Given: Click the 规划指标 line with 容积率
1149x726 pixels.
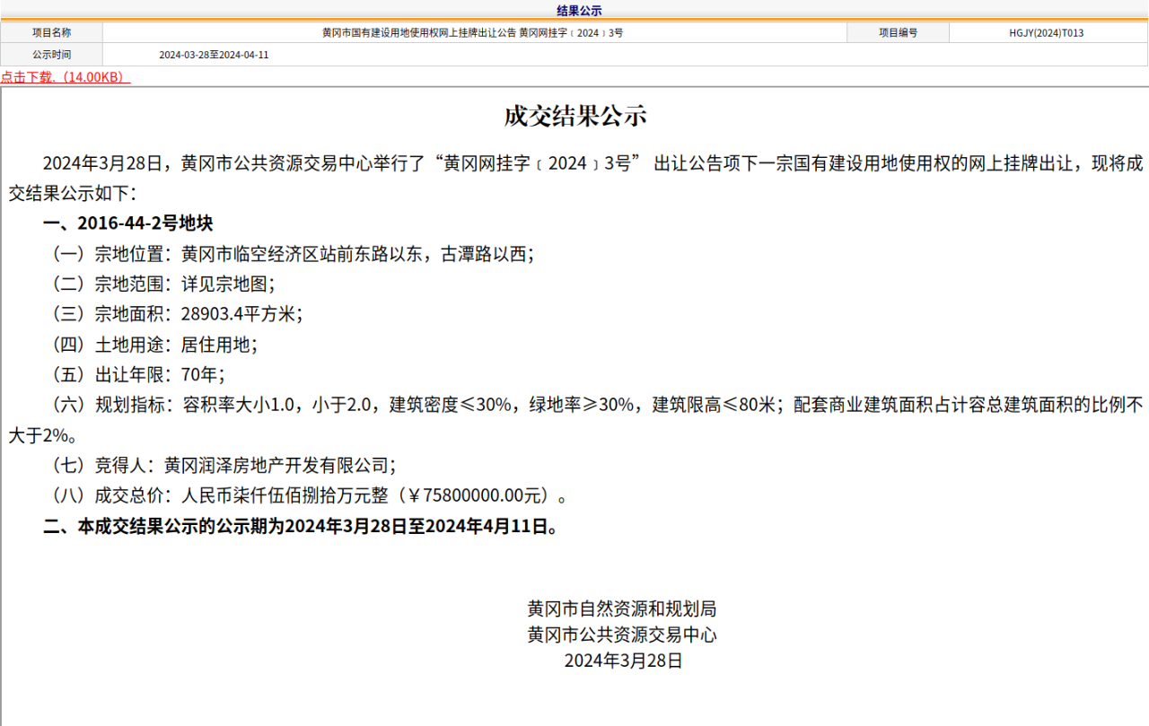Looking at the screenshot, I should (574, 420).
